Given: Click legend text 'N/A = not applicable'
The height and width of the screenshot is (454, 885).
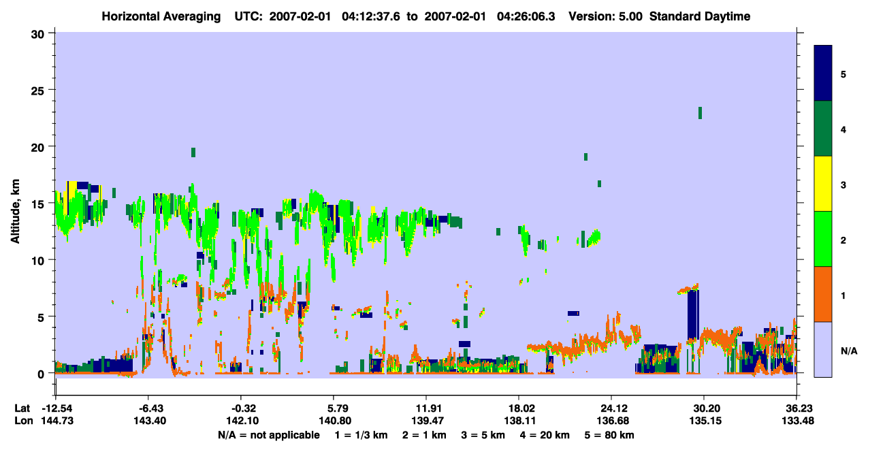Looking at the screenshot, I should [268, 434].
